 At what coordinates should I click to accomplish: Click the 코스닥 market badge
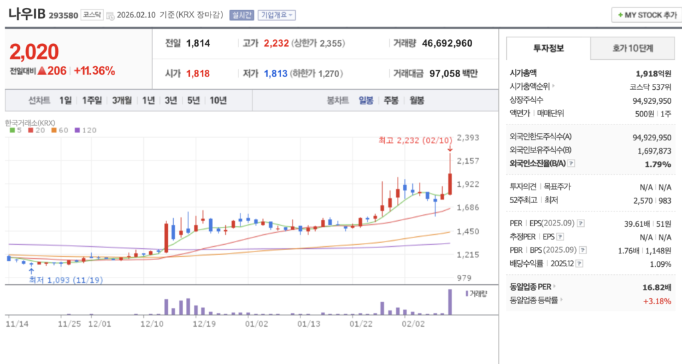tap(92, 15)
